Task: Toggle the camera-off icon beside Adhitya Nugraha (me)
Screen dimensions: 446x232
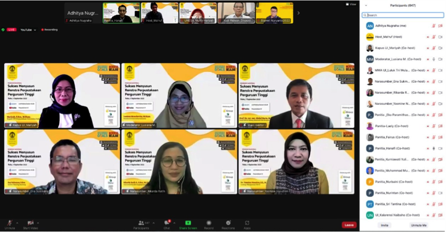Action: click(x=440, y=26)
